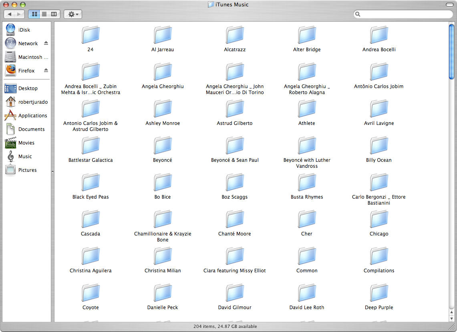
Task: Open Applications in the sidebar
Action: click(x=26, y=116)
